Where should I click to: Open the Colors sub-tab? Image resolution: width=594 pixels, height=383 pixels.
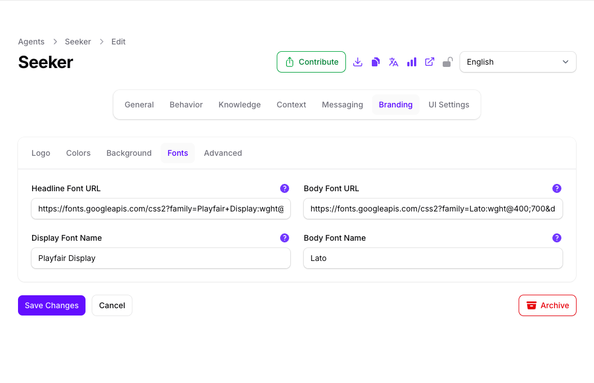tap(78, 153)
